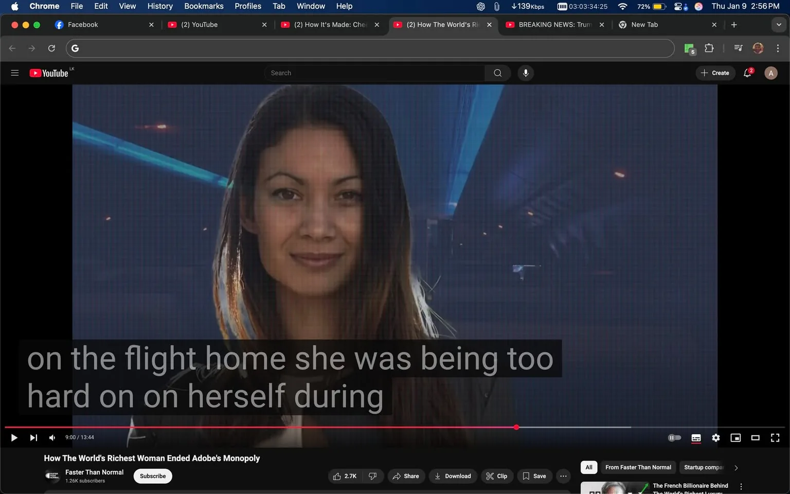The width and height of the screenshot is (790, 494).
Task: Enter fullscreen playback
Action: tap(775, 437)
